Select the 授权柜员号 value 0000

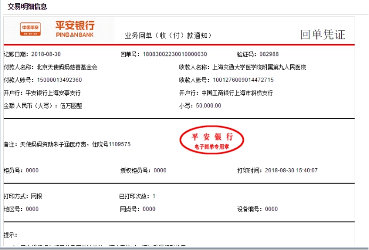[x=160, y=170]
